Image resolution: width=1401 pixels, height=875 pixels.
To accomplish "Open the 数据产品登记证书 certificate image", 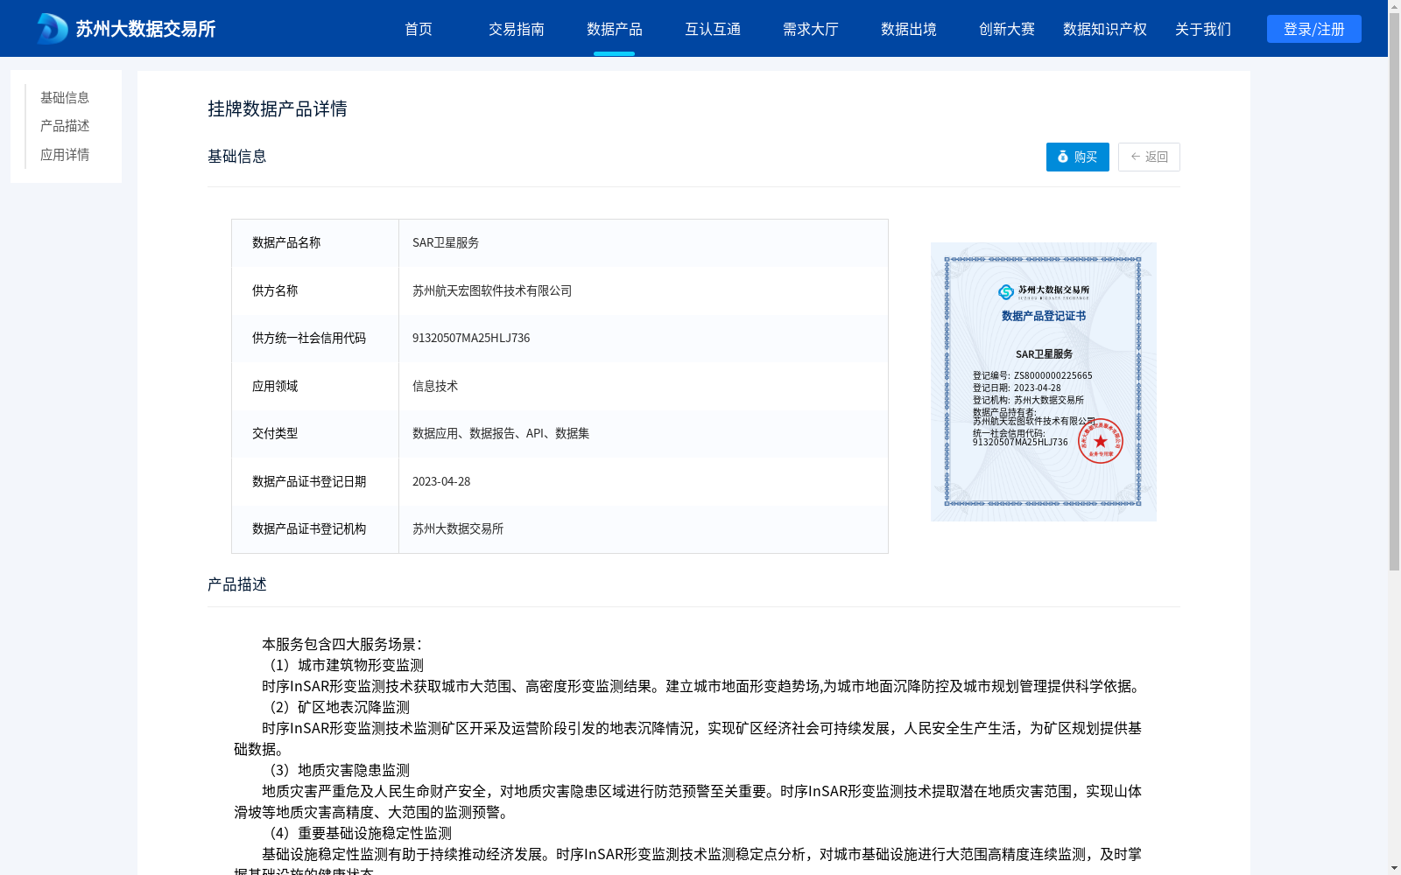I will coord(1044,381).
